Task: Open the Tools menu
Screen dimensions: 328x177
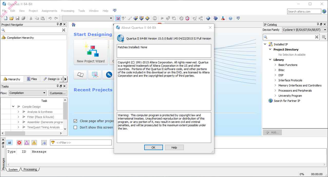Action: click(x=82, y=11)
